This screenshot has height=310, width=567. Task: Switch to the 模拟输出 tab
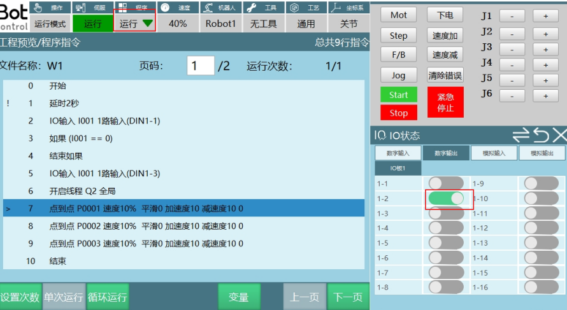[x=542, y=153]
